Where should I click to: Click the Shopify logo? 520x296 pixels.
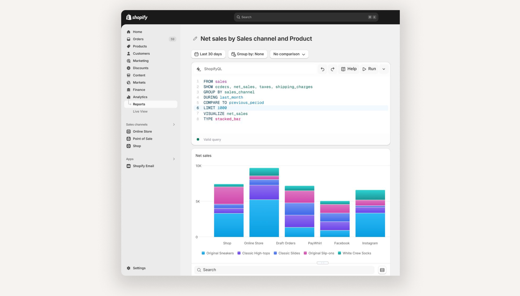137,17
